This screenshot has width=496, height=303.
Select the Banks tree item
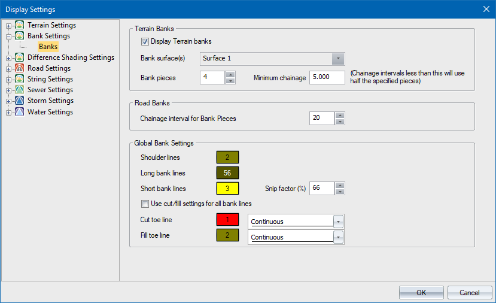[48, 47]
